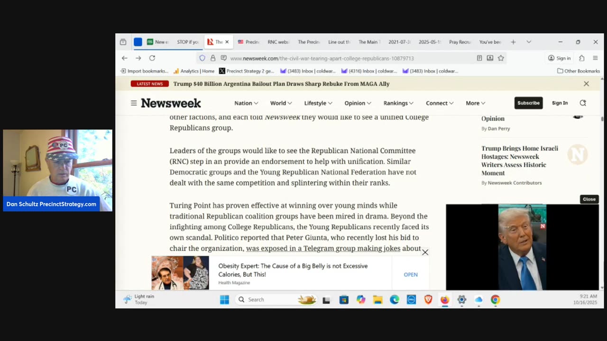Click the browser forward arrow
This screenshot has width=607, height=341.
pos(138,58)
